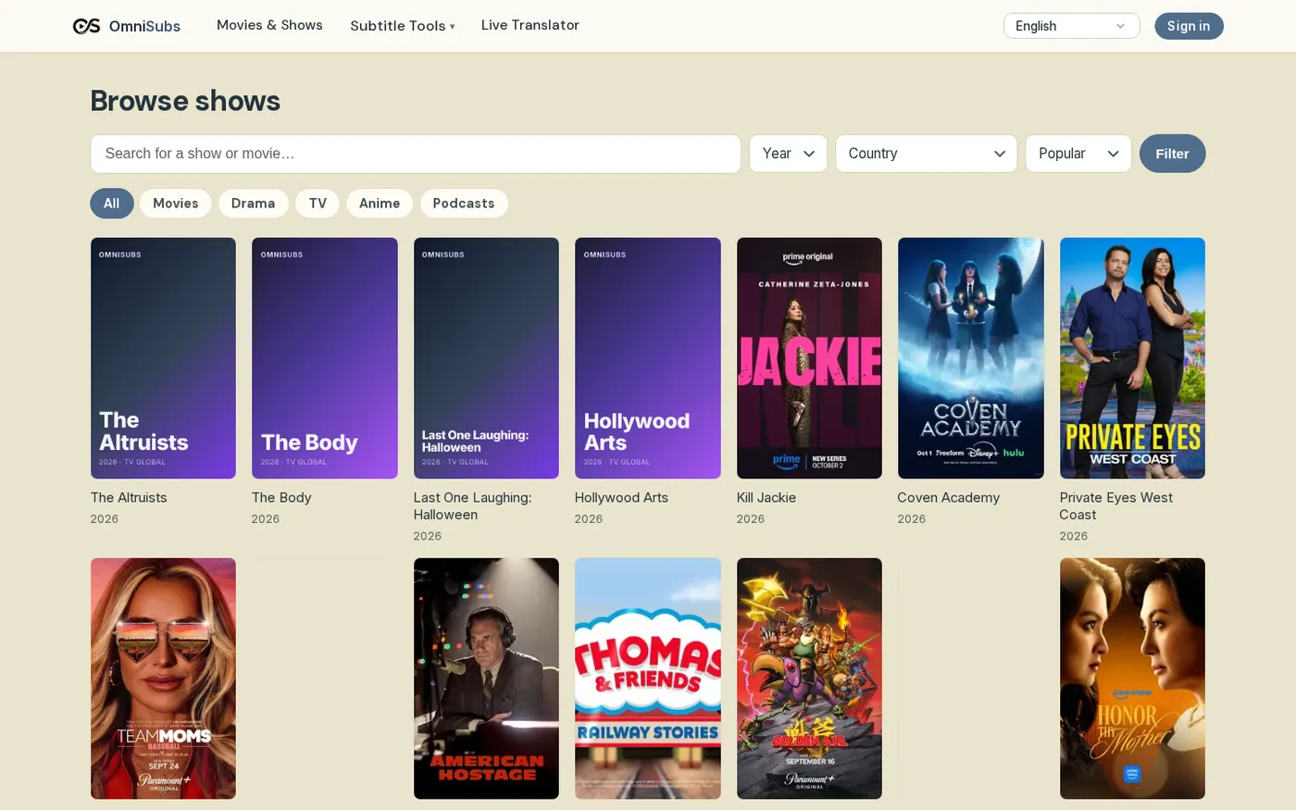Open the Popular sort dropdown

1078,154
